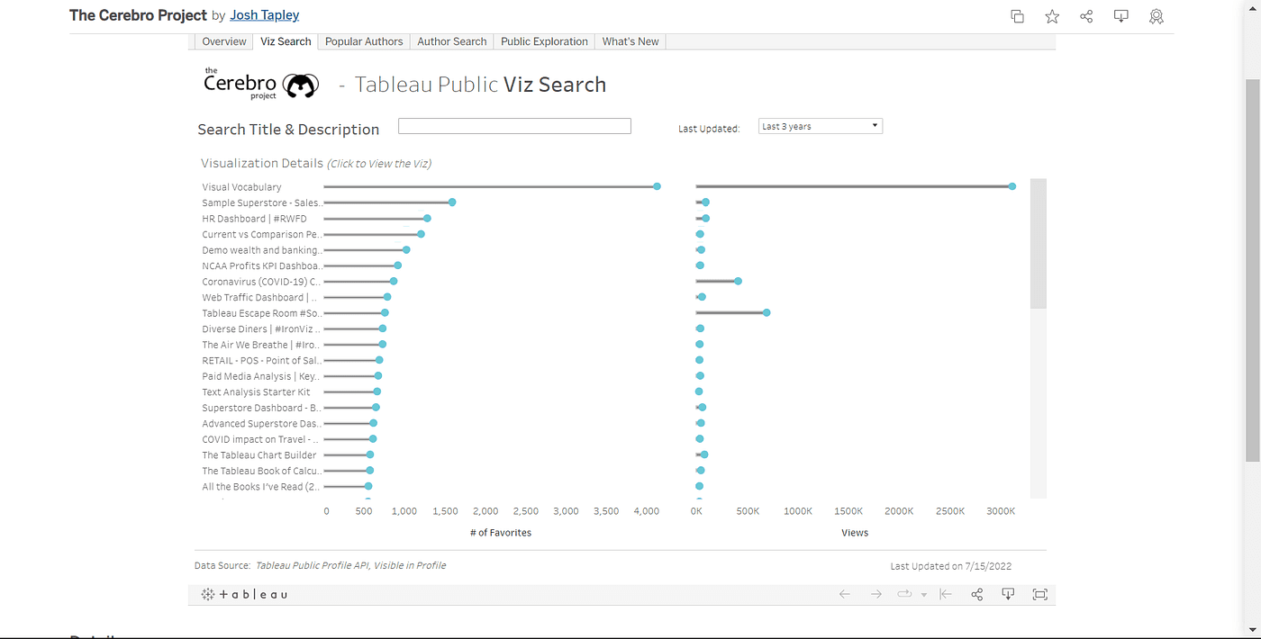Click the Views axis title
This screenshot has width=1261, height=639.
click(855, 533)
